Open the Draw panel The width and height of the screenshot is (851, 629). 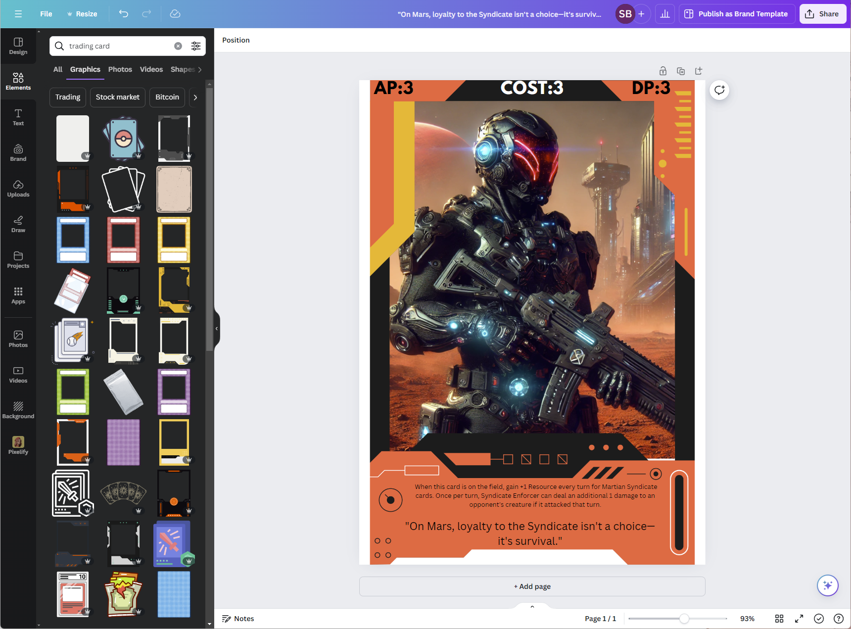[x=18, y=224]
